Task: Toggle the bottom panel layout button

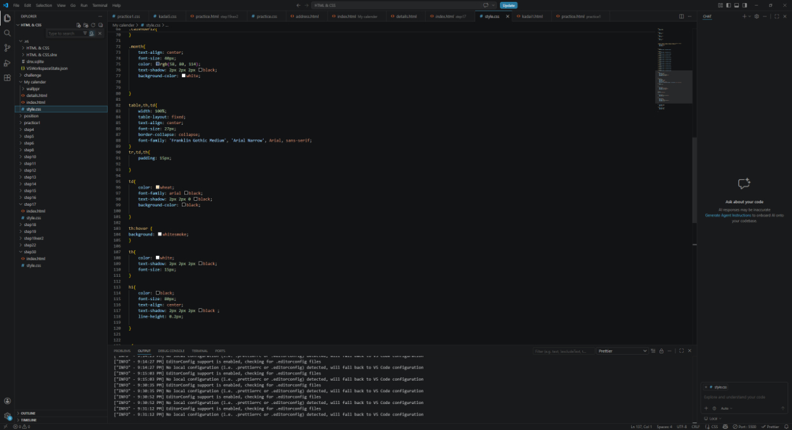Action: (x=736, y=5)
